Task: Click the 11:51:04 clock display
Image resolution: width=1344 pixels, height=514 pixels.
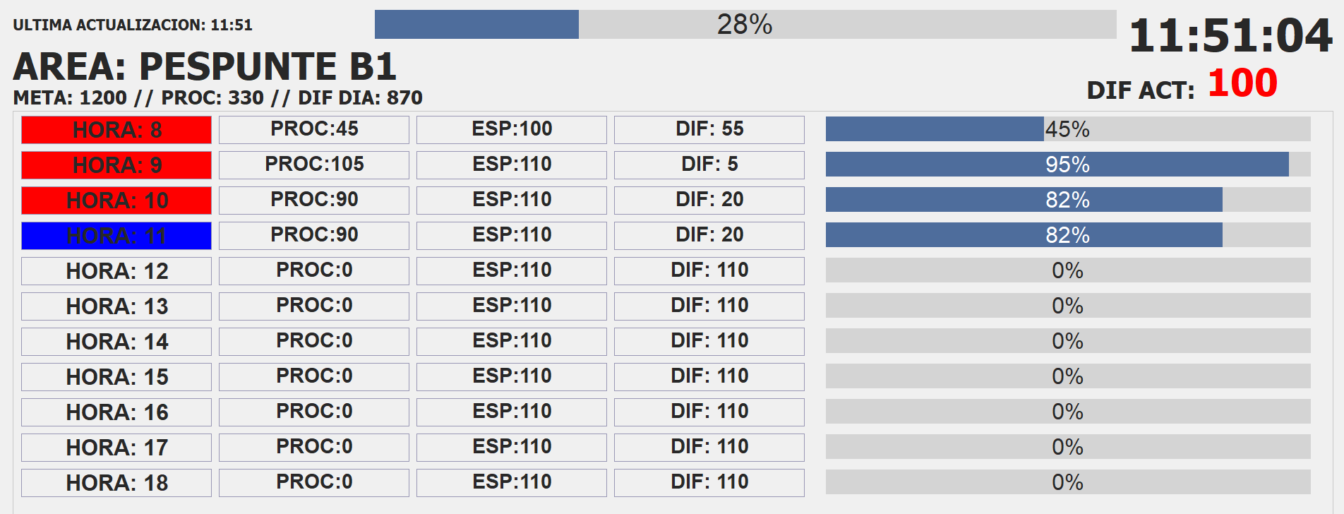Action: click(x=1230, y=35)
